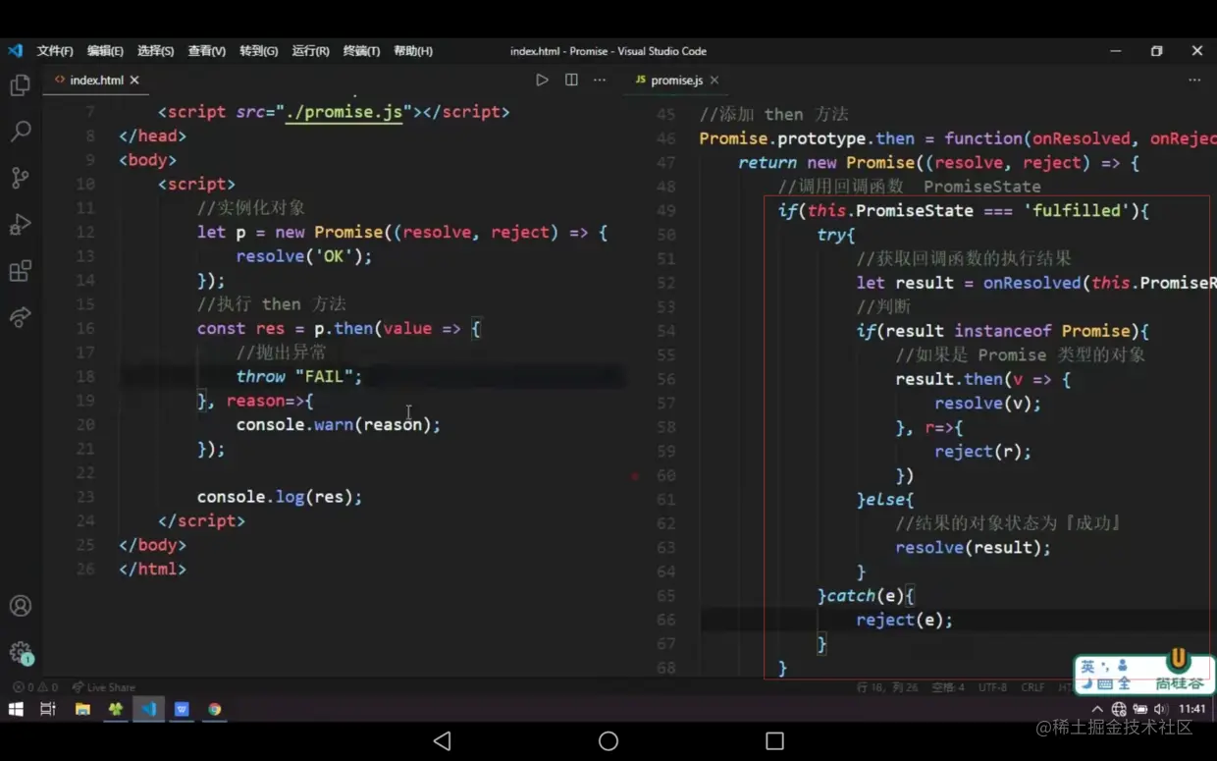Tap the Android home circle button

tap(608, 740)
